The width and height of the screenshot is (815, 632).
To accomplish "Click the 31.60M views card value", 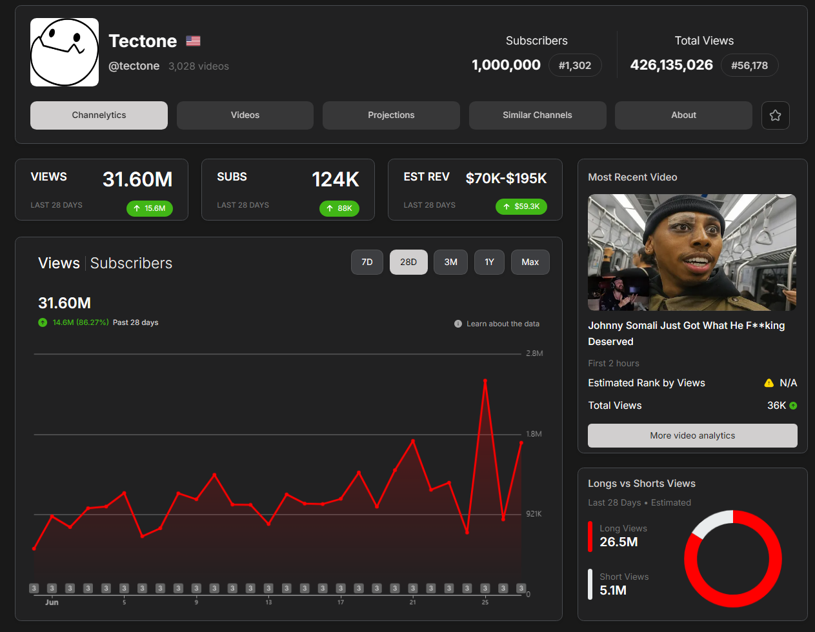I will point(137,179).
